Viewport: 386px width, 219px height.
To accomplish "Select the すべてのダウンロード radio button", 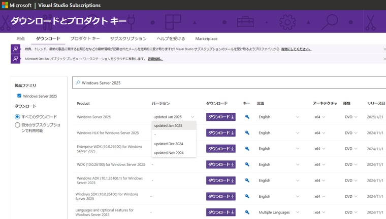I will 17,117.
